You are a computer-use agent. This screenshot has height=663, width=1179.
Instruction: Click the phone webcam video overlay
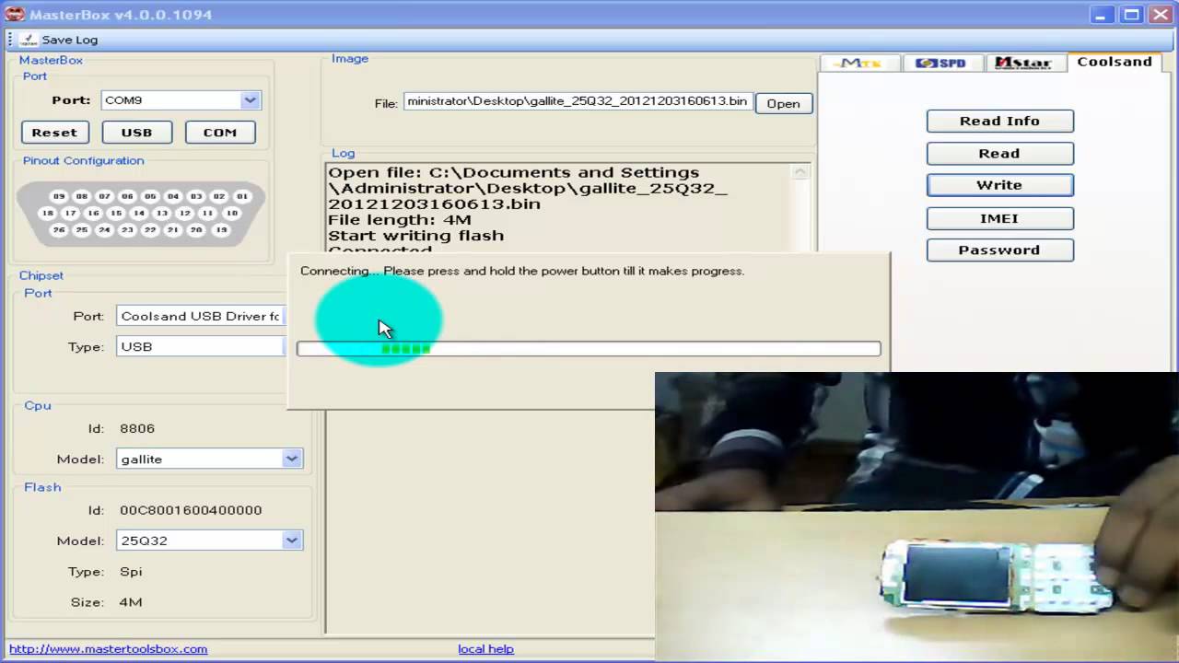(916, 516)
